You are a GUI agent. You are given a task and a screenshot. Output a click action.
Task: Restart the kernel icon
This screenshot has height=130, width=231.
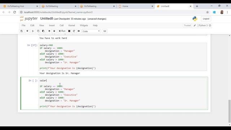(x=74, y=31)
